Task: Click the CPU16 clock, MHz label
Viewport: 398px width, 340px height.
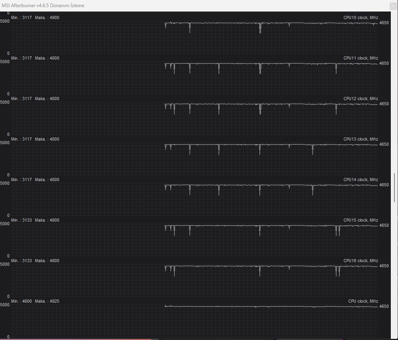Action: click(x=361, y=261)
